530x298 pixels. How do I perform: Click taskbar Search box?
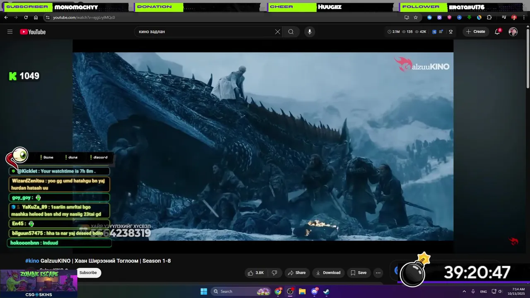click(x=241, y=291)
